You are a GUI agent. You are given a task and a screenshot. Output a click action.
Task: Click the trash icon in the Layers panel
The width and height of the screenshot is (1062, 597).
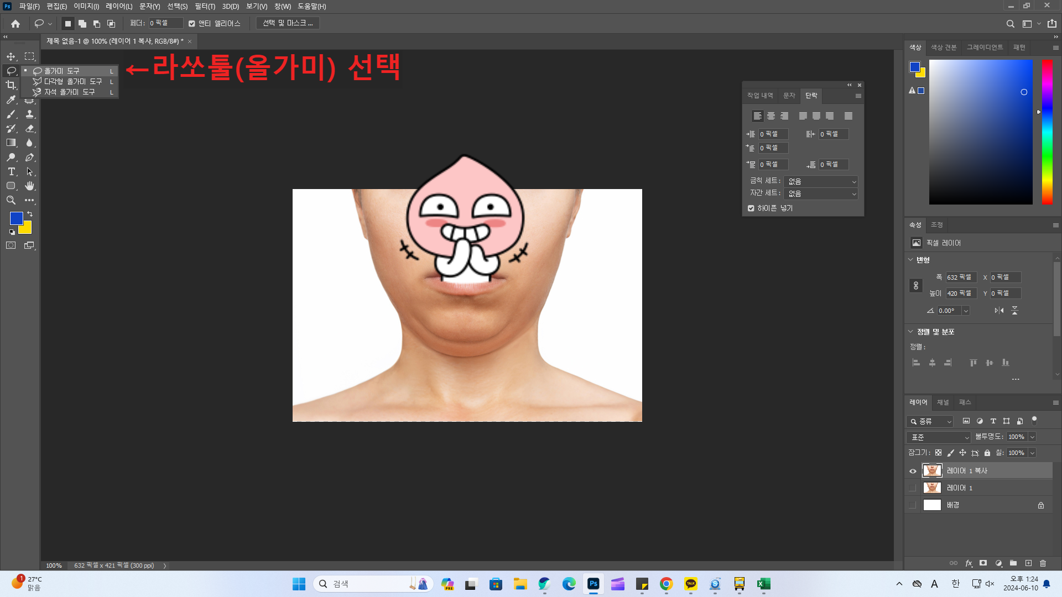coord(1043,563)
